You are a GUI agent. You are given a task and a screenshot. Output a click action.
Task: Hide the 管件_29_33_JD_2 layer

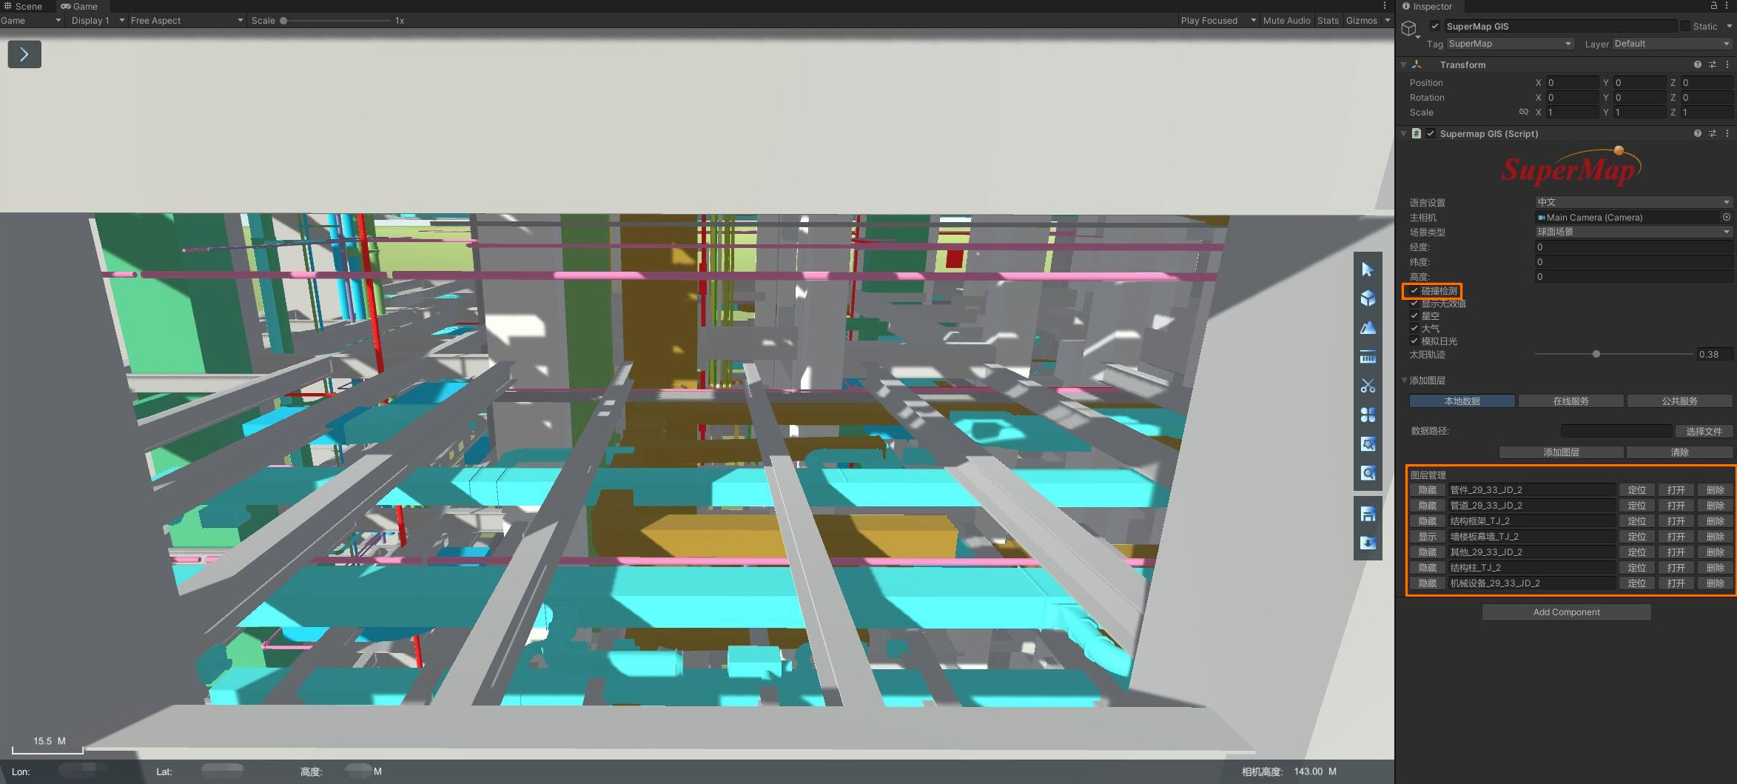(1428, 490)
